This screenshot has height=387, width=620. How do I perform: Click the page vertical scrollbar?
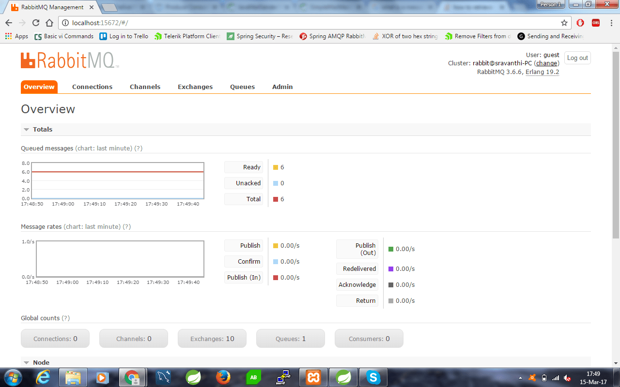coord(616,145)
